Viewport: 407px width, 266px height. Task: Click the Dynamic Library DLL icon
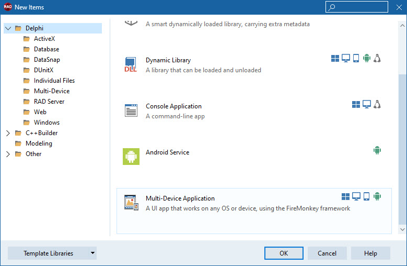click(x=131, y=64)
